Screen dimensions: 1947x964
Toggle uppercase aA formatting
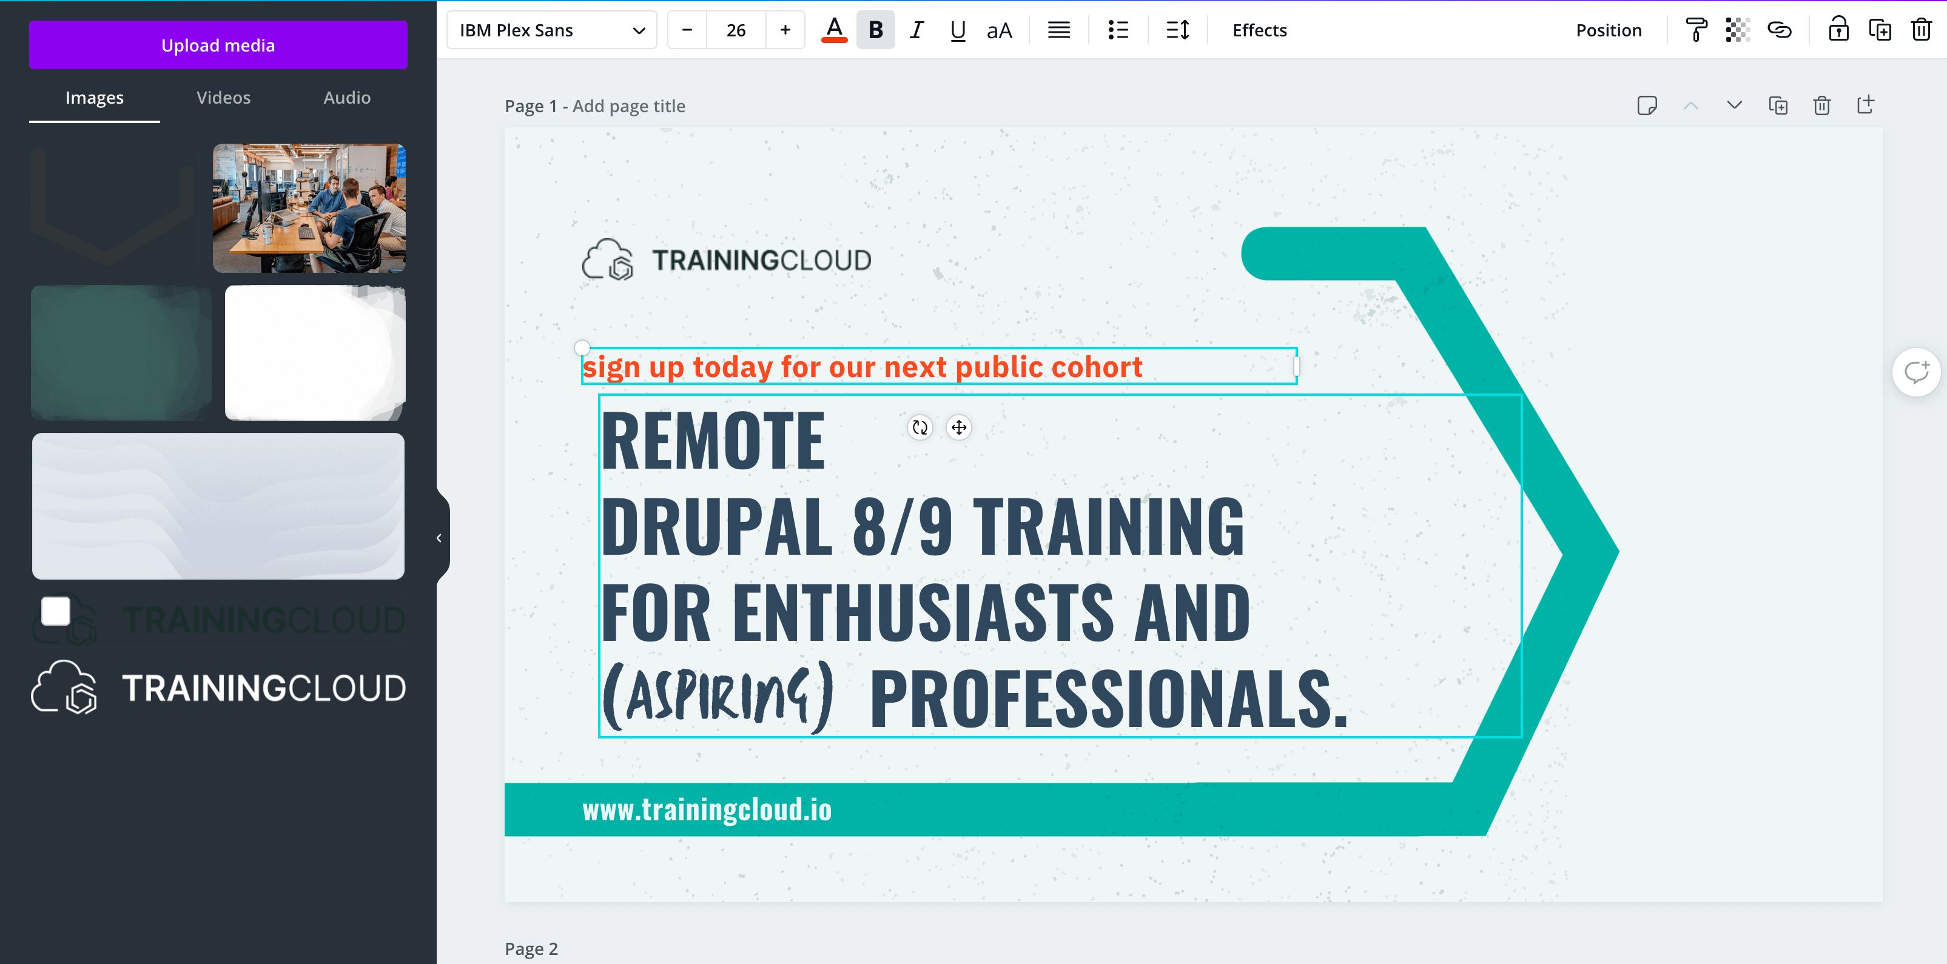pyautogui.click(x=999, y=30)
